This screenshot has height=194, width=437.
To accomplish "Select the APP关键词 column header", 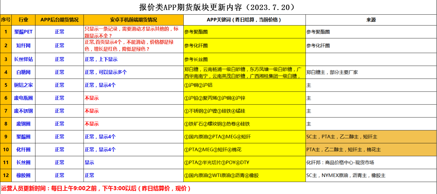I will click(244, 20).
